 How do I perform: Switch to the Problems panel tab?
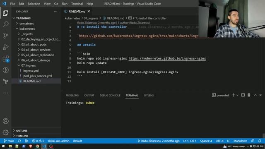(x=72, y=95)
